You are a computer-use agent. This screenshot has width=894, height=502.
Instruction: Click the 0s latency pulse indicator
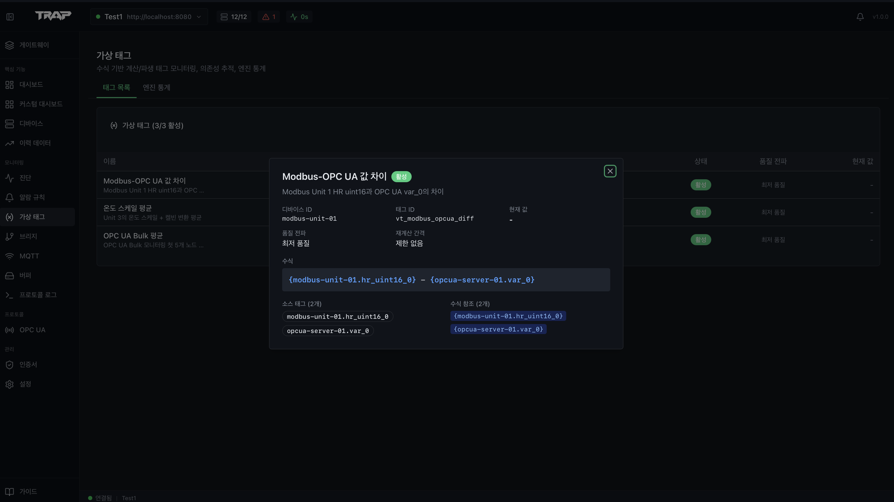coord(299,17)
